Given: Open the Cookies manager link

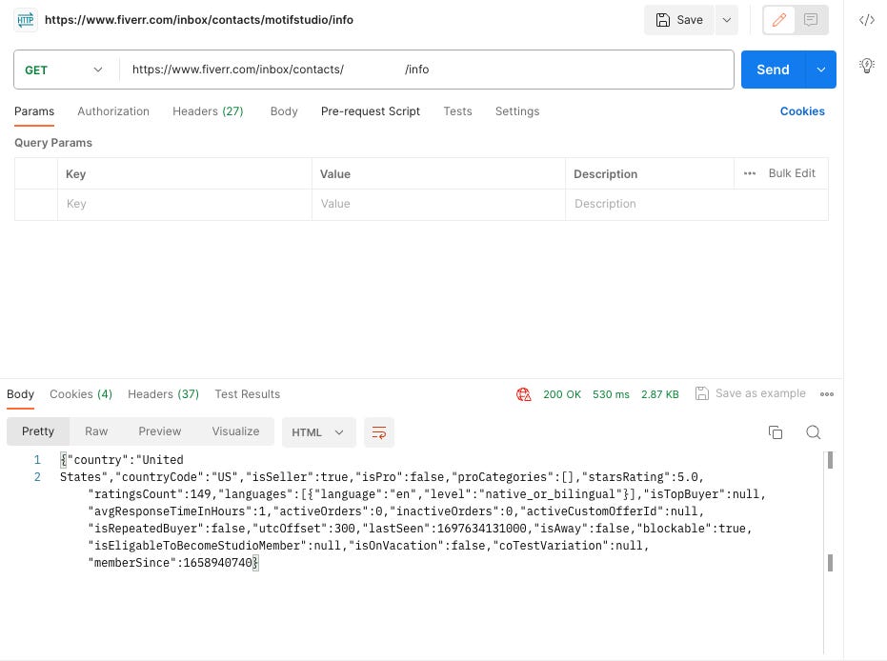Looking at the screenshot, I should [801, 111].
